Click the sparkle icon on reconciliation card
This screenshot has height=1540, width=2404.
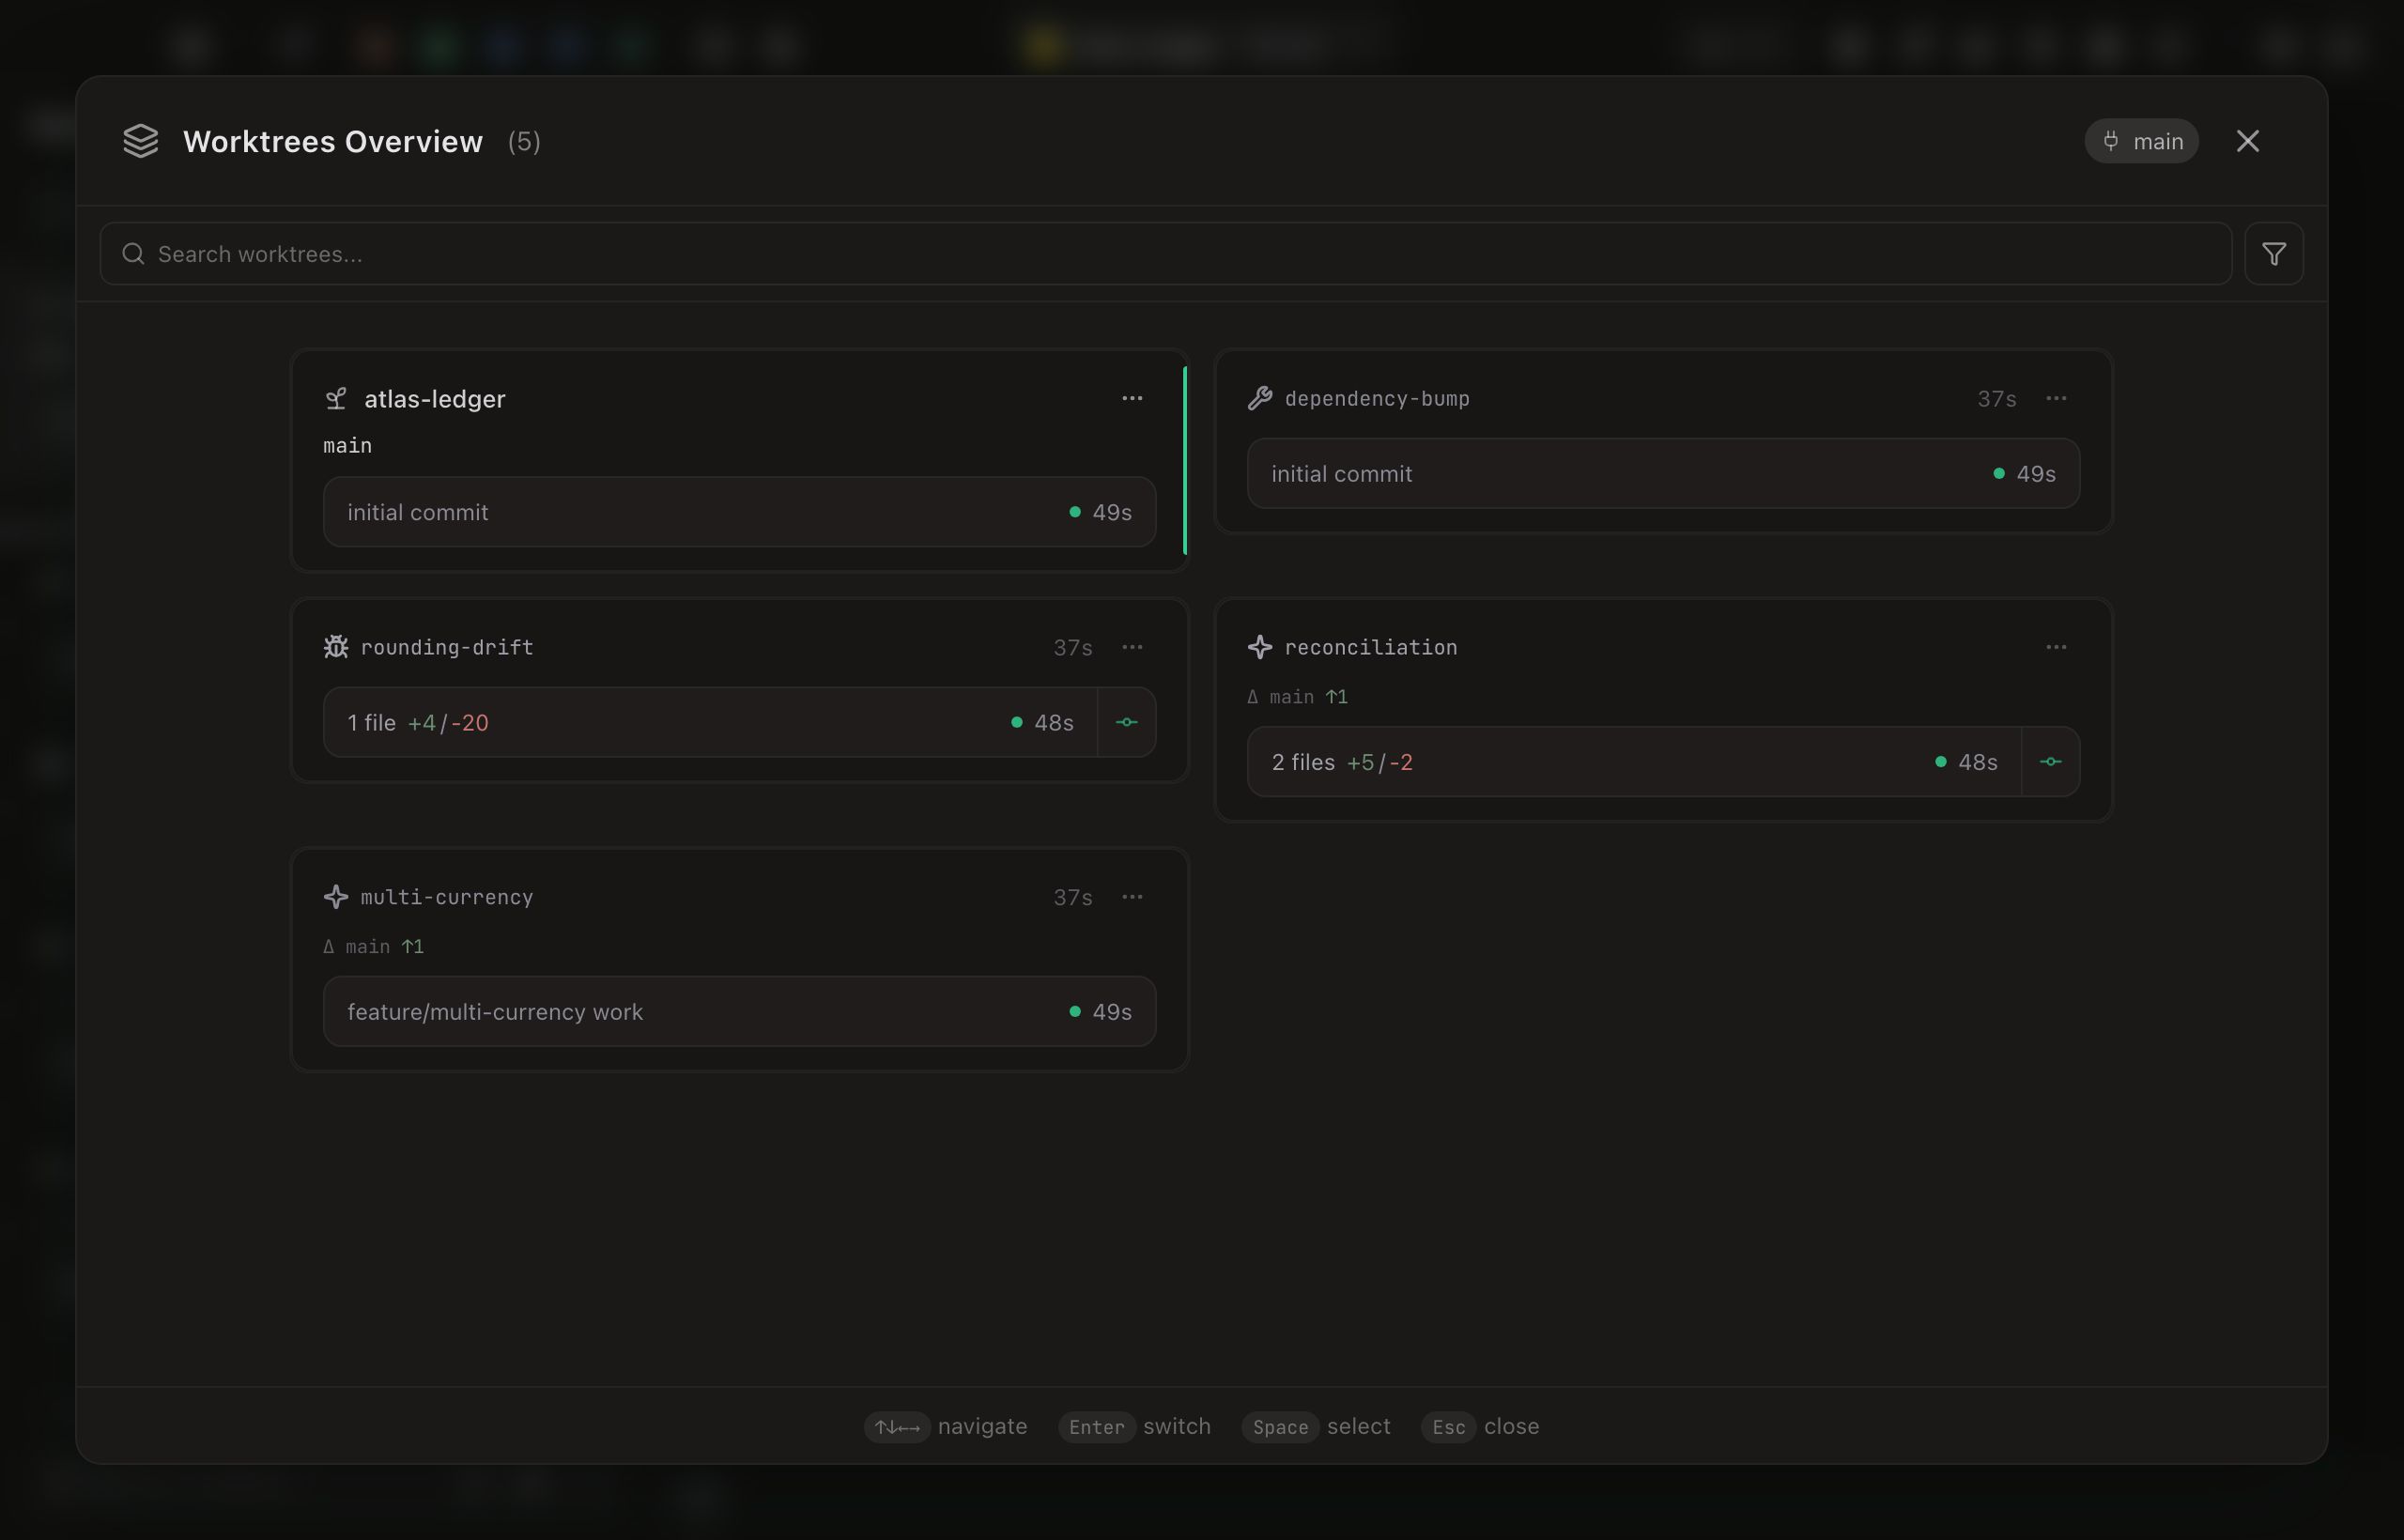pos(1260,647)
